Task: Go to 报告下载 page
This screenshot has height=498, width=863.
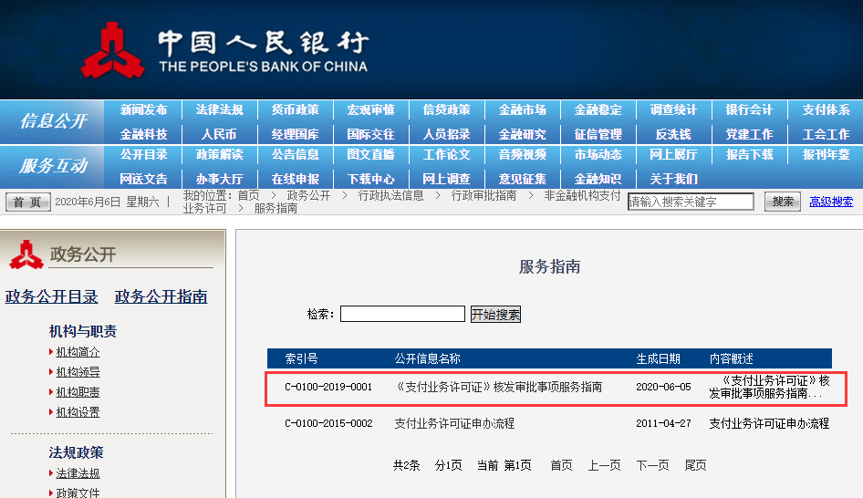Action: point(749,155)
